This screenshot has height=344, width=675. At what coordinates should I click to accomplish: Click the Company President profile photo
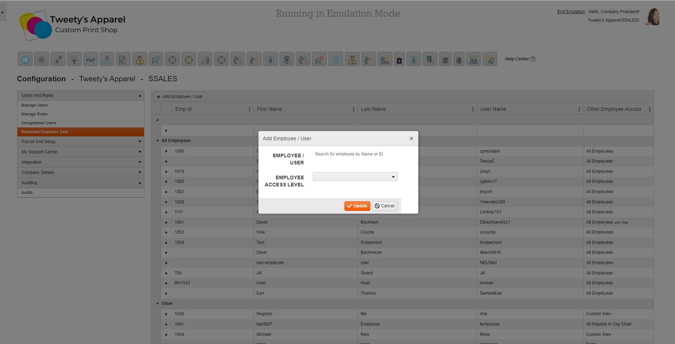pos(653,17)
